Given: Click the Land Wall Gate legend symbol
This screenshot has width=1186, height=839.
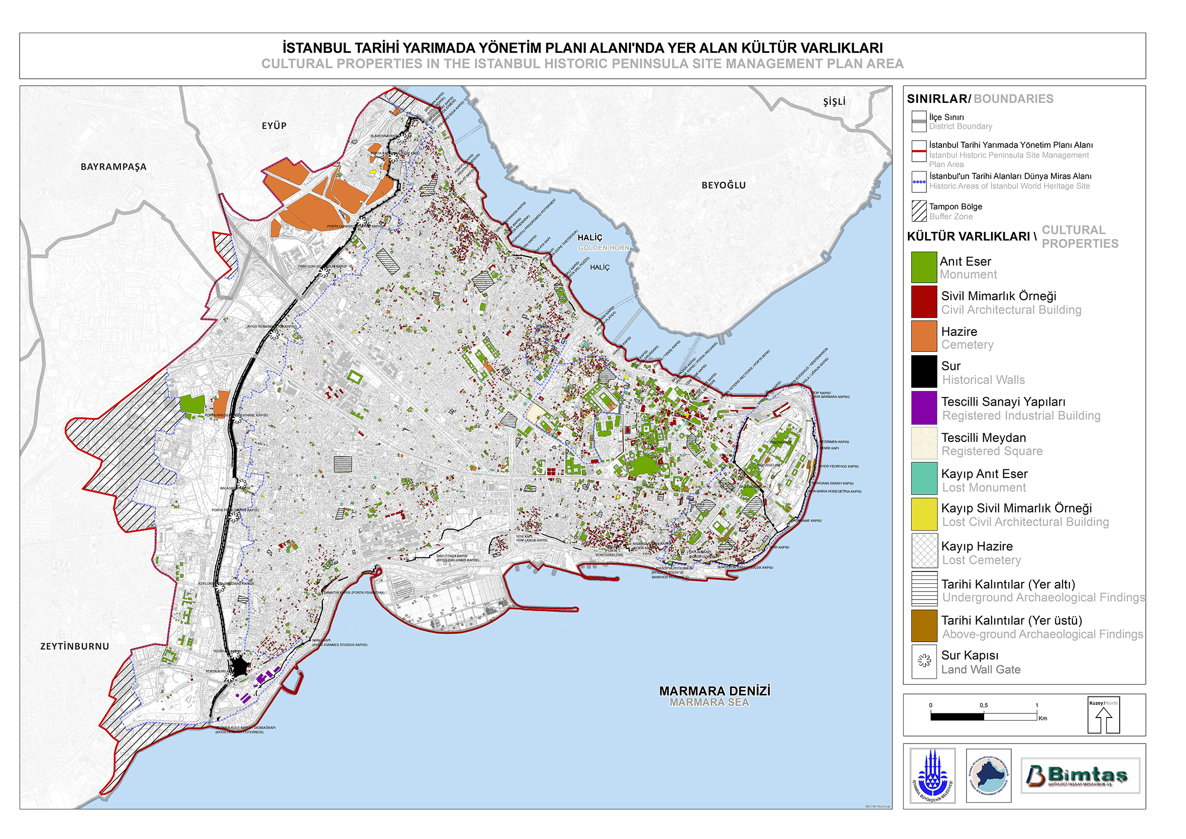Looking at the screenshot, I should click(923, 661).
